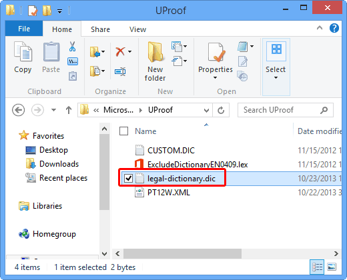The image size is (347, 280).
Task: Click the Copy path icon
Action: pyautogui.click(x=73, y=61)
